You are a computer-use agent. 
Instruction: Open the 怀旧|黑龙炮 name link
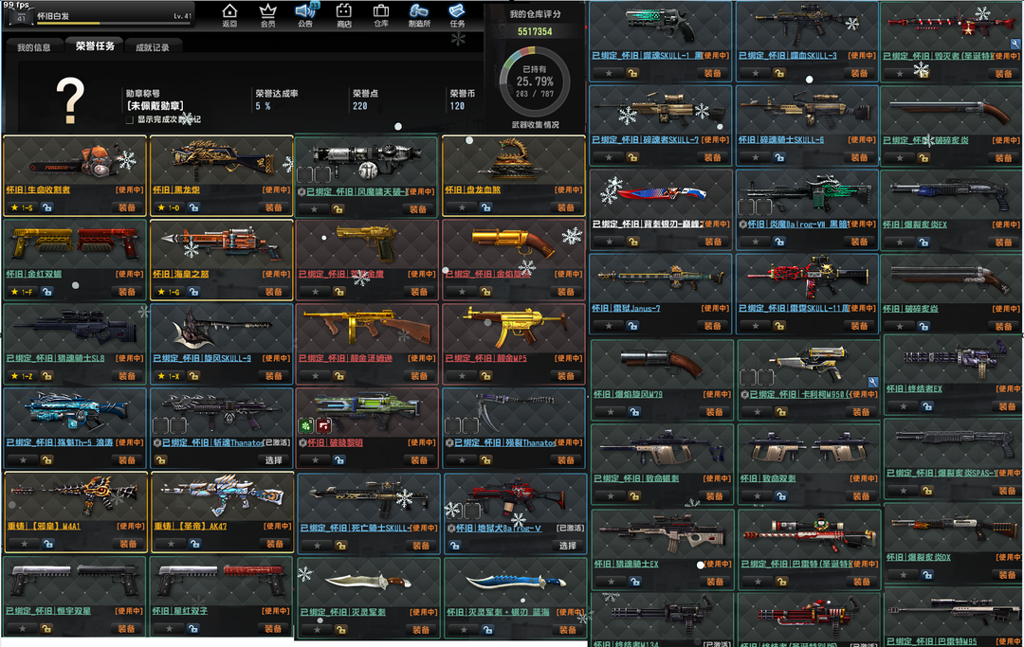tap(176, 189)
